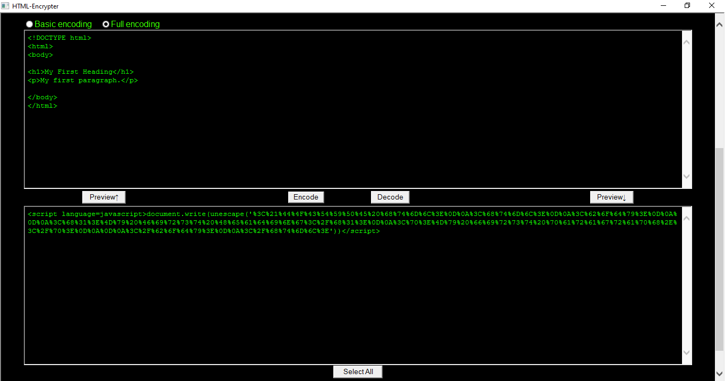
Task: Click the source box scroll-down arrow
Action: pos(686,176)
